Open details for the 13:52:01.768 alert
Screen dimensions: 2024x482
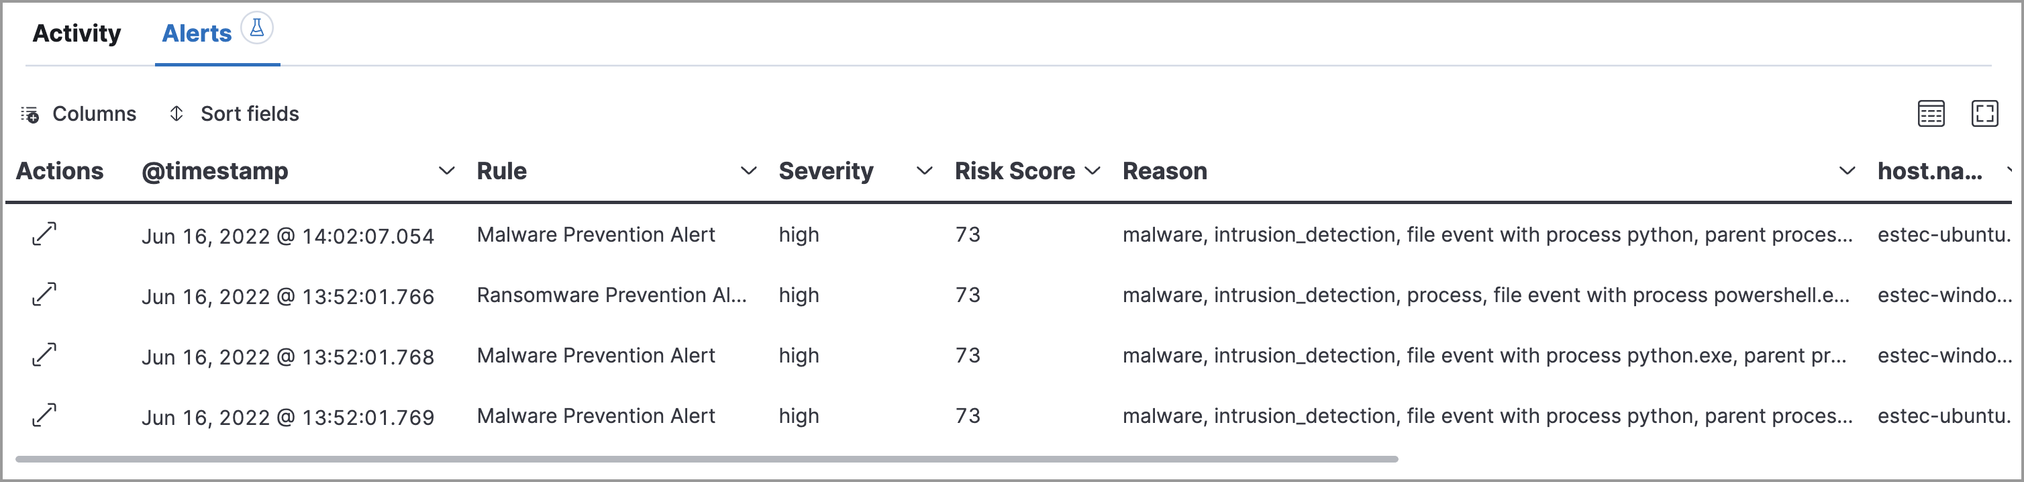pyautogui.click(x=44, y=354)
